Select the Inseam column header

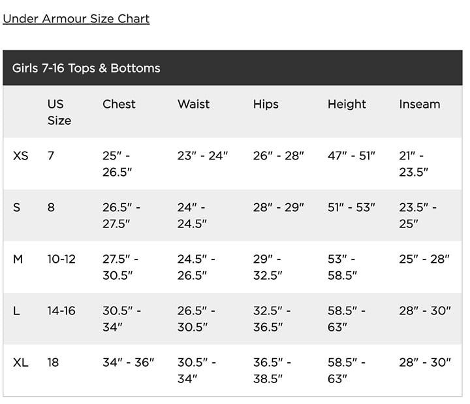click(420, 104)
